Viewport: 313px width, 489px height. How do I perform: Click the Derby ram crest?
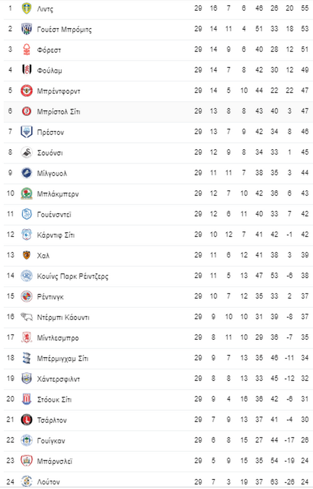tap(26, 317)
